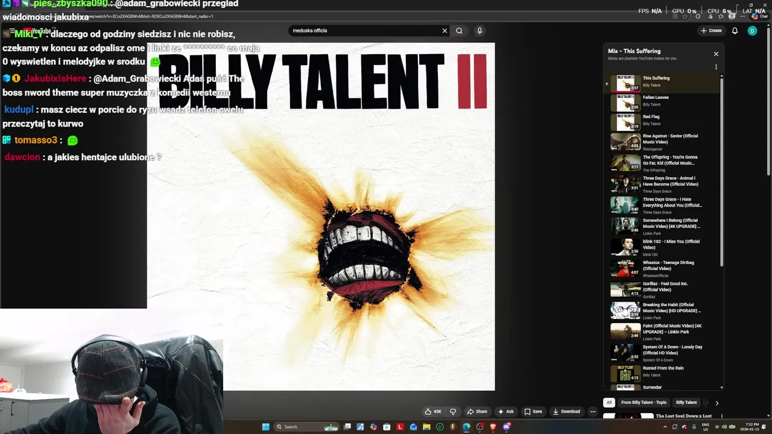Click the Windows taskbar Search box

pos(306,427)
